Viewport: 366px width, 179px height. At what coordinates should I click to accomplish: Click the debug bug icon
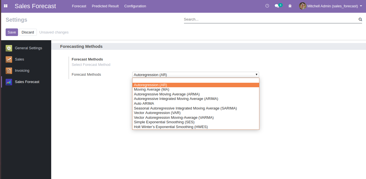coord(290,6)
